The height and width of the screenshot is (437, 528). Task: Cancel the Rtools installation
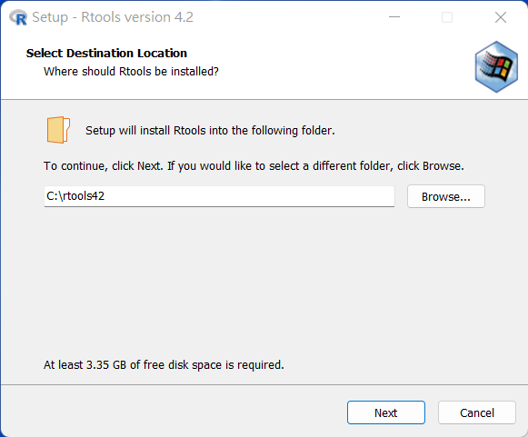(477, 412)
